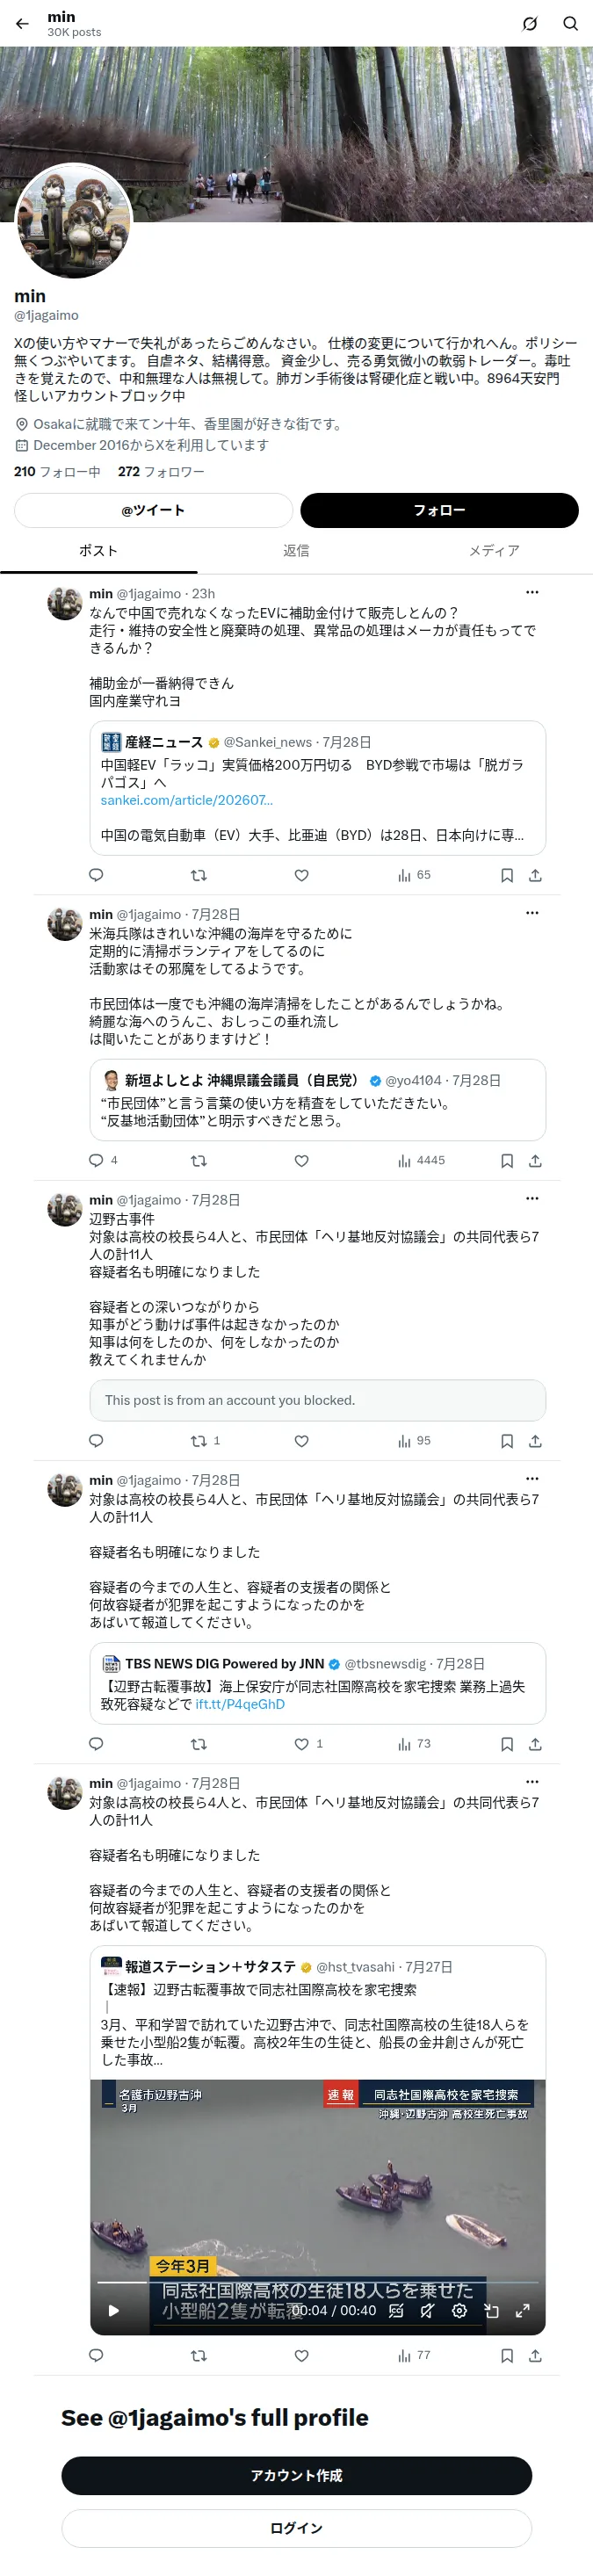Click the フォロー button

pos(439,510)
